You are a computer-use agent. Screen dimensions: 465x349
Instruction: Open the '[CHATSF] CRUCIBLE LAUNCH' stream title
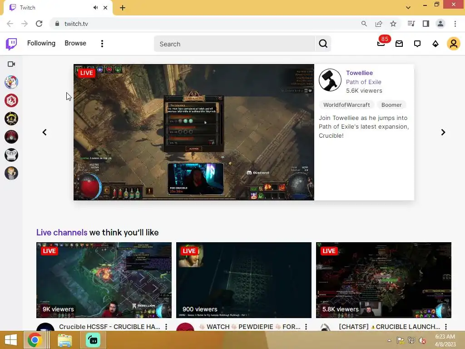click(389, 327)
